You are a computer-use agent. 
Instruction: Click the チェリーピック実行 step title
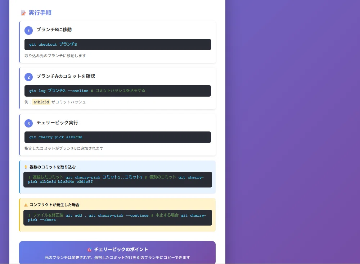57,122
